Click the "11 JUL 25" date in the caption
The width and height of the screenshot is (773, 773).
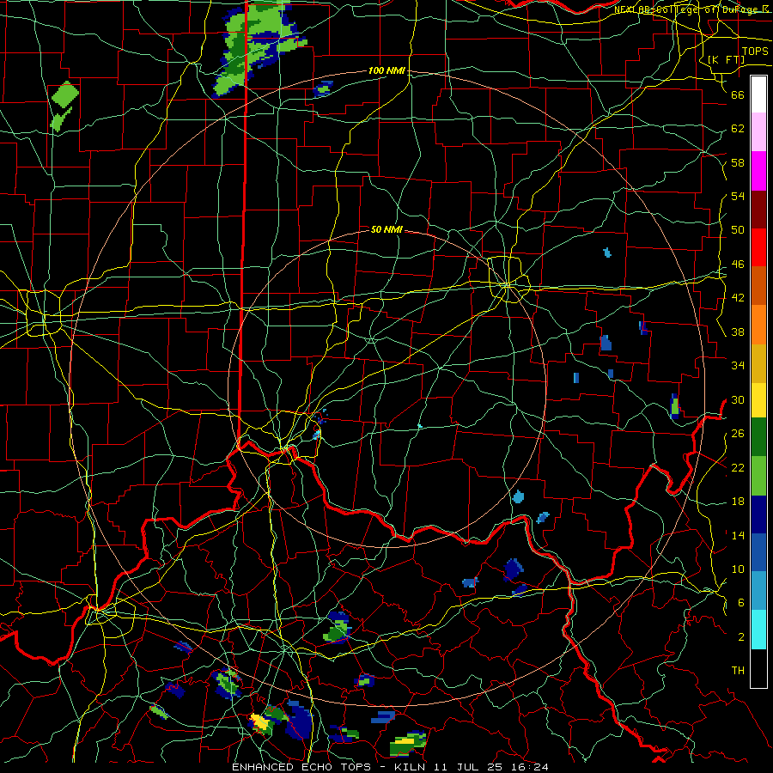coord(470,767)
